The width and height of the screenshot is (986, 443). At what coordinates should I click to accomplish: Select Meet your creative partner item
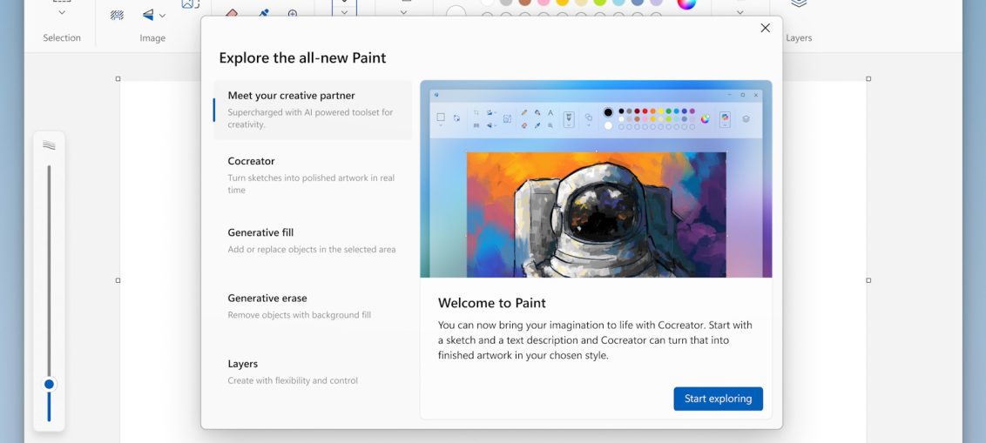313,110
